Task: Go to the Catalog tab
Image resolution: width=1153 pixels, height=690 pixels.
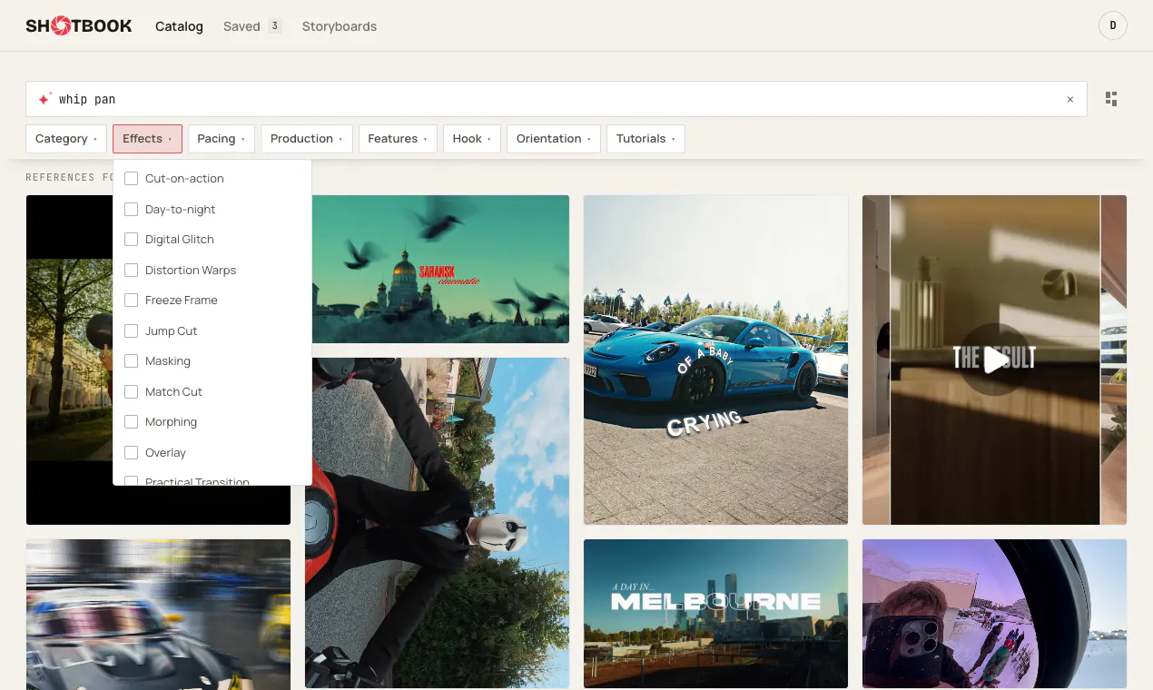Action: [x=179, y=26]
